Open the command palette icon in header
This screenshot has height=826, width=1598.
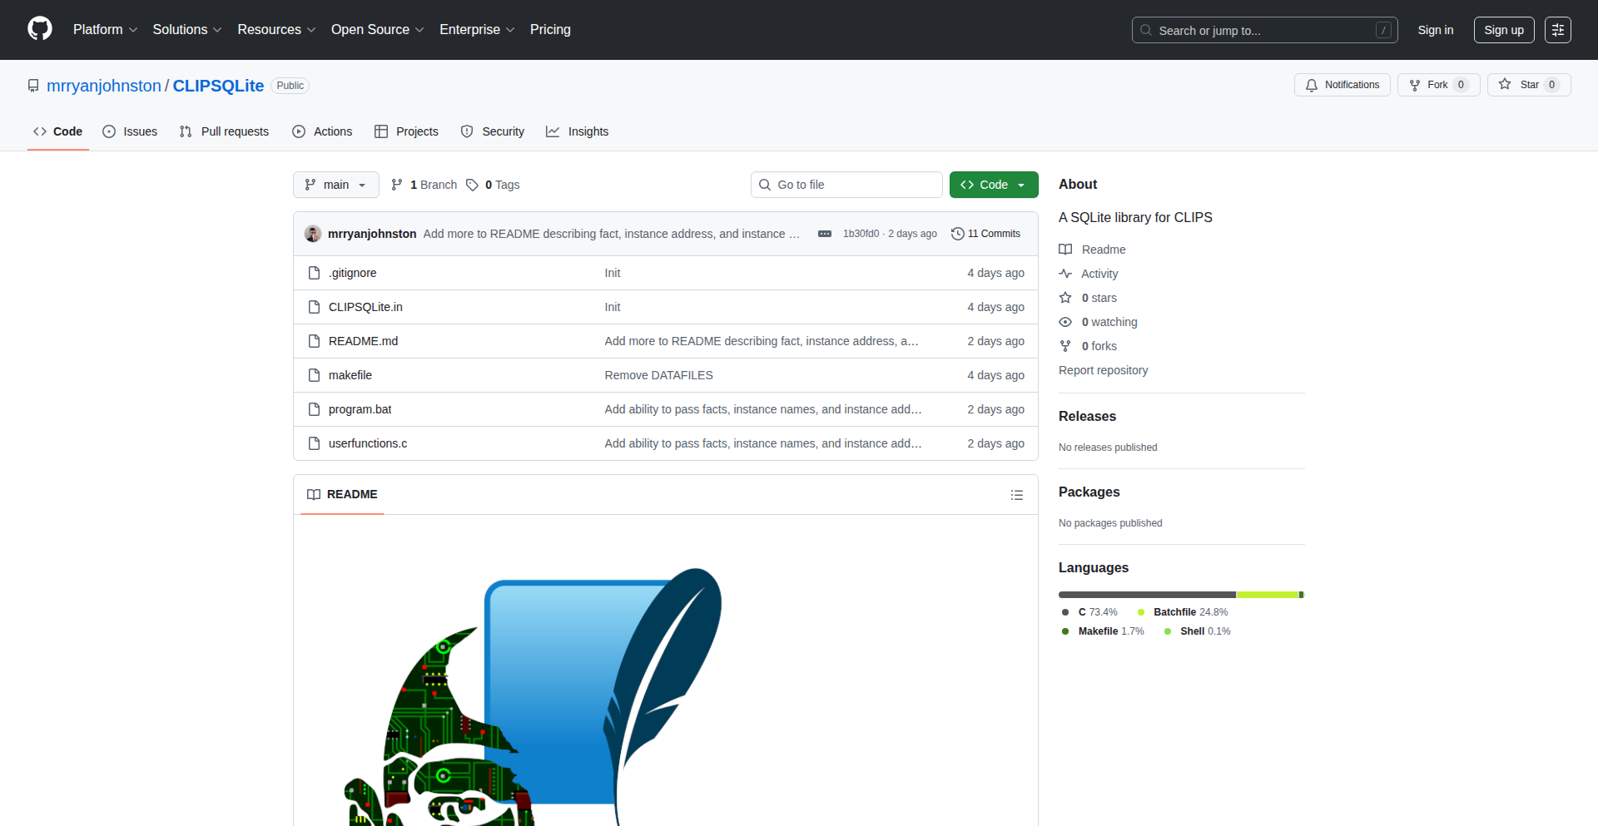1557,30
